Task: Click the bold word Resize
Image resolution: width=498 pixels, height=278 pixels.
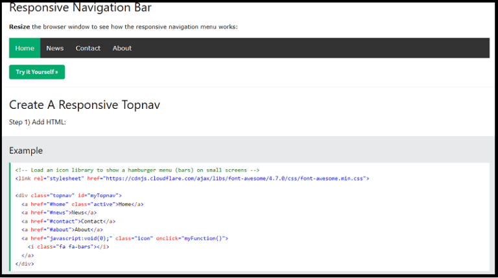Action: click(x=19, y=27)
